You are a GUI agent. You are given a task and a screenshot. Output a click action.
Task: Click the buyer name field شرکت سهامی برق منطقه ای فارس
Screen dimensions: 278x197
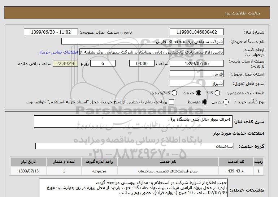[143, 42]
